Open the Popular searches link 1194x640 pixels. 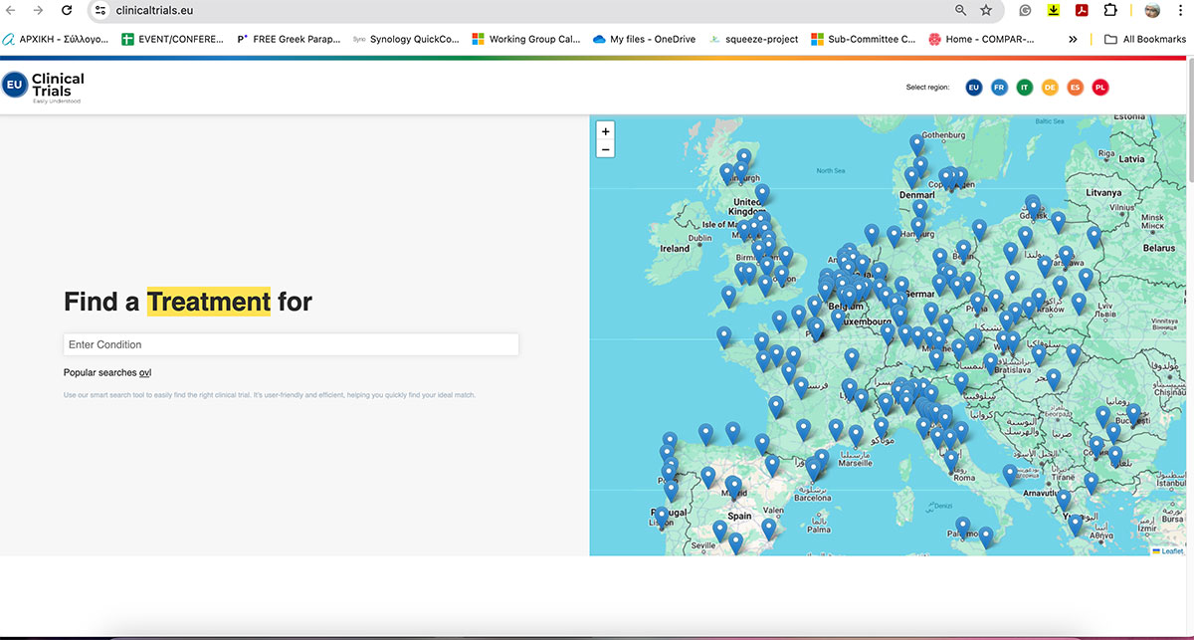click(107, 373)
